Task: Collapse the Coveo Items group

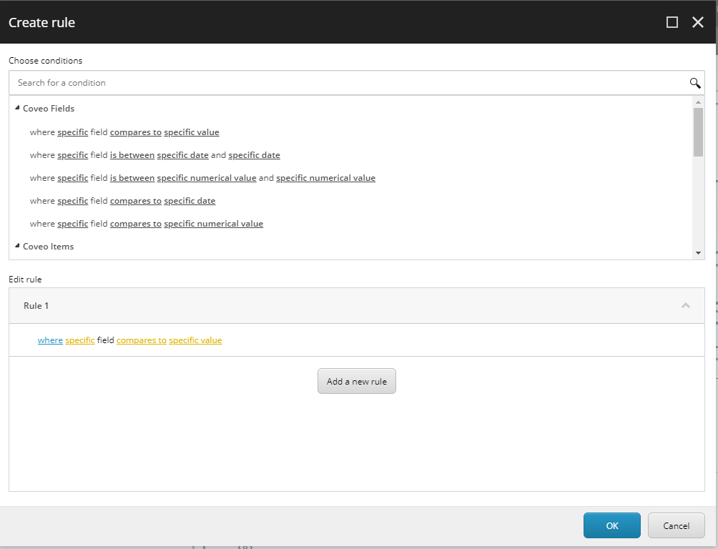Action: click(x=17, y=246)
